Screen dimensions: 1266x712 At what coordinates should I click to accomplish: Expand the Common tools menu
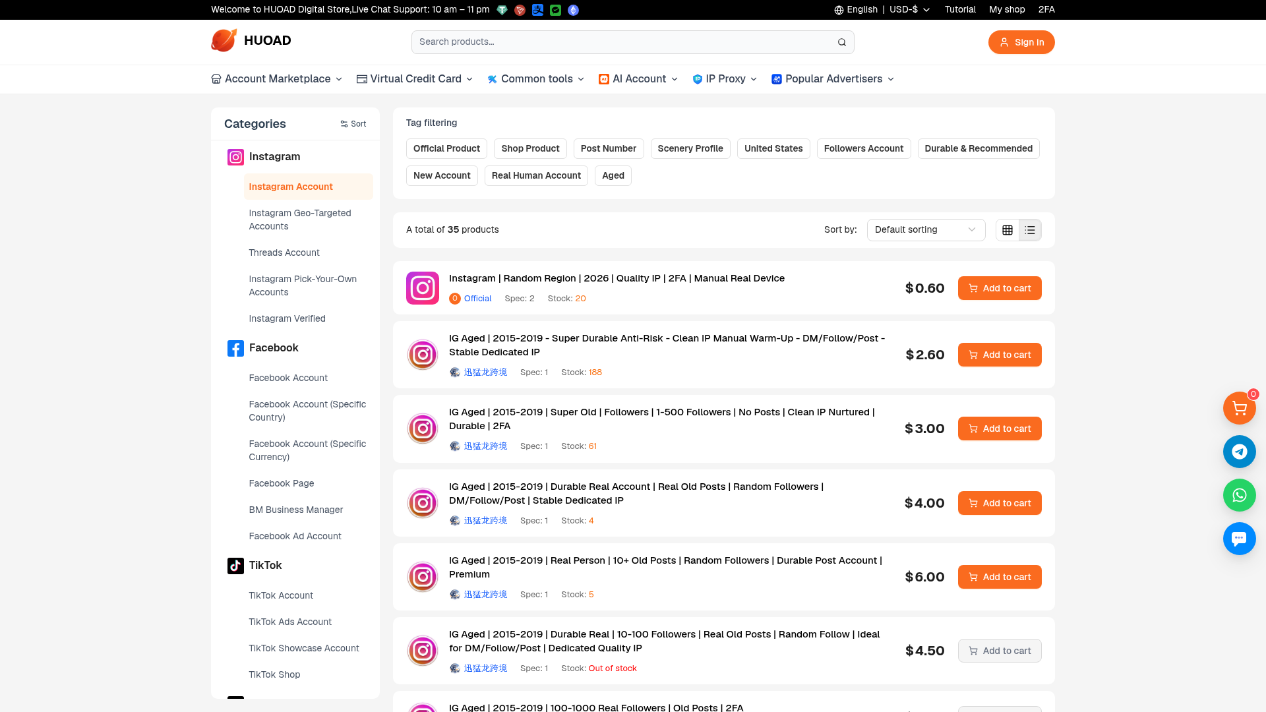tap(536, 79)
